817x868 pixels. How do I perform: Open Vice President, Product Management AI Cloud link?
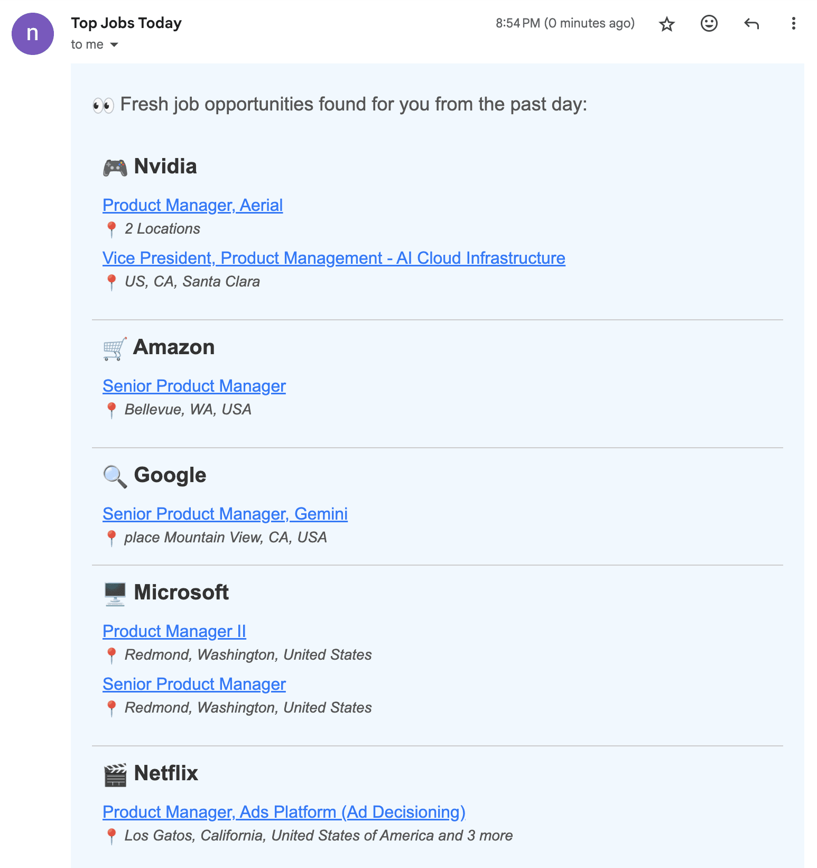334,258
